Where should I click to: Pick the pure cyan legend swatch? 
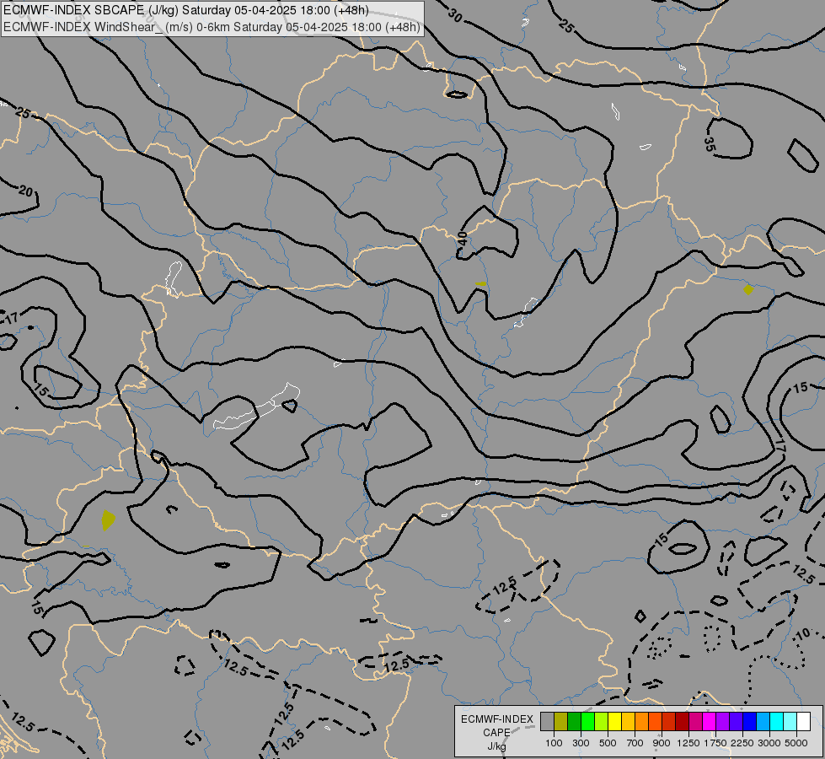(777, 722)
